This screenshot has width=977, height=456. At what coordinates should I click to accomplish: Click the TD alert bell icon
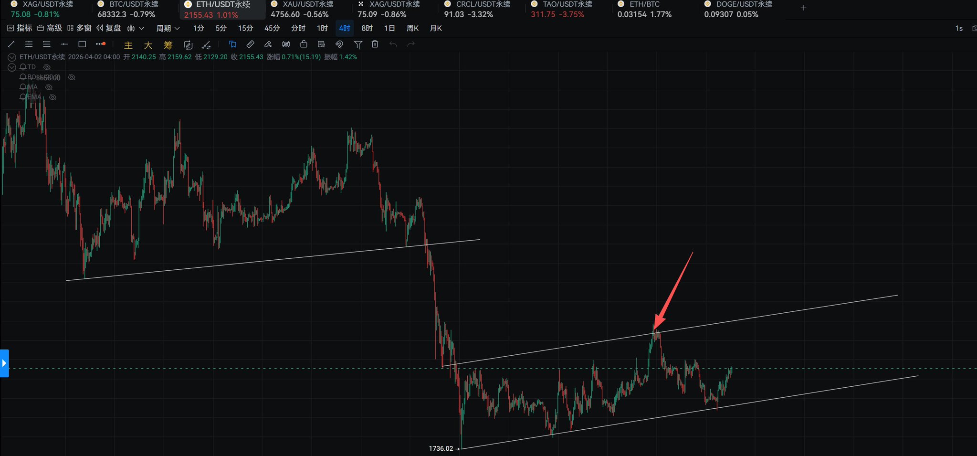(22, 67)
